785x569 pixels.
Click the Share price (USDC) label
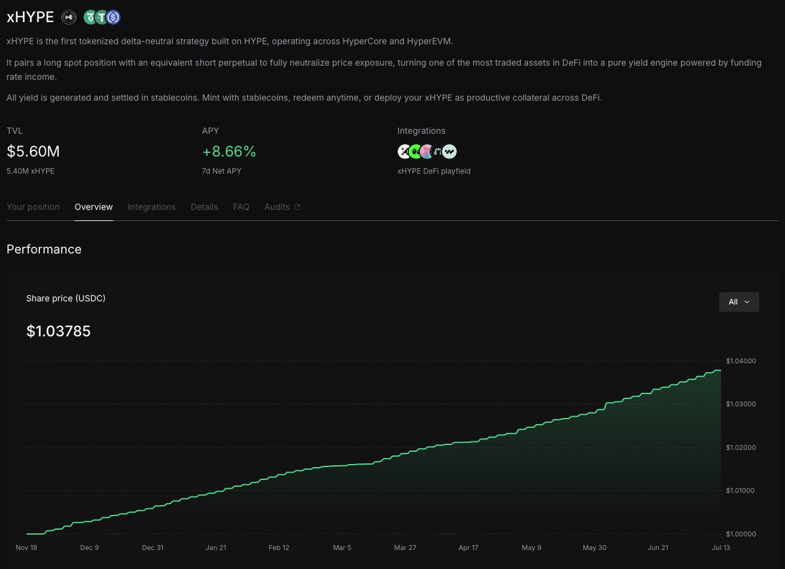coord(65,298)
